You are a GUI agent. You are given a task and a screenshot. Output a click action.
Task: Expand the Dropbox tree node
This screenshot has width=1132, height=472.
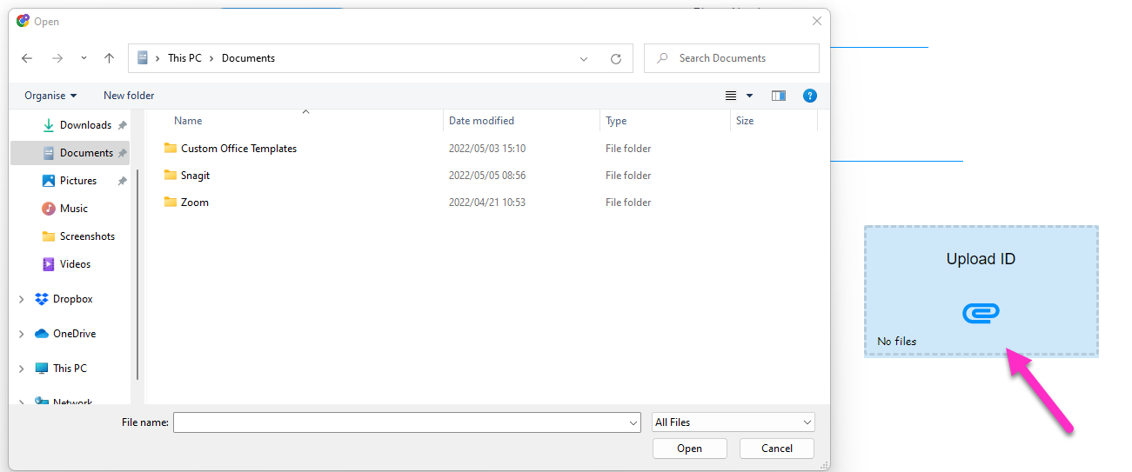[21, 299]
